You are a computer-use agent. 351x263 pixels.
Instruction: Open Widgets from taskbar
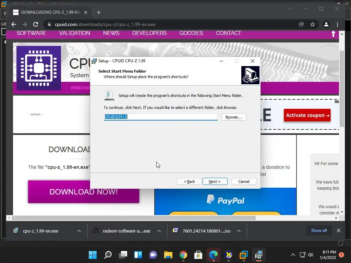tap(138, 254)
